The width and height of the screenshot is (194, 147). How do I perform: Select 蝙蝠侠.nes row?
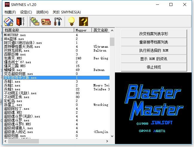(x=56, y=70)
